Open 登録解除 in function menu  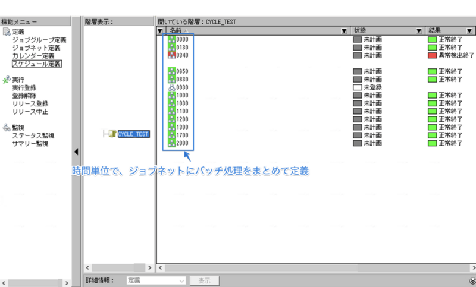(x=24, y=96)
